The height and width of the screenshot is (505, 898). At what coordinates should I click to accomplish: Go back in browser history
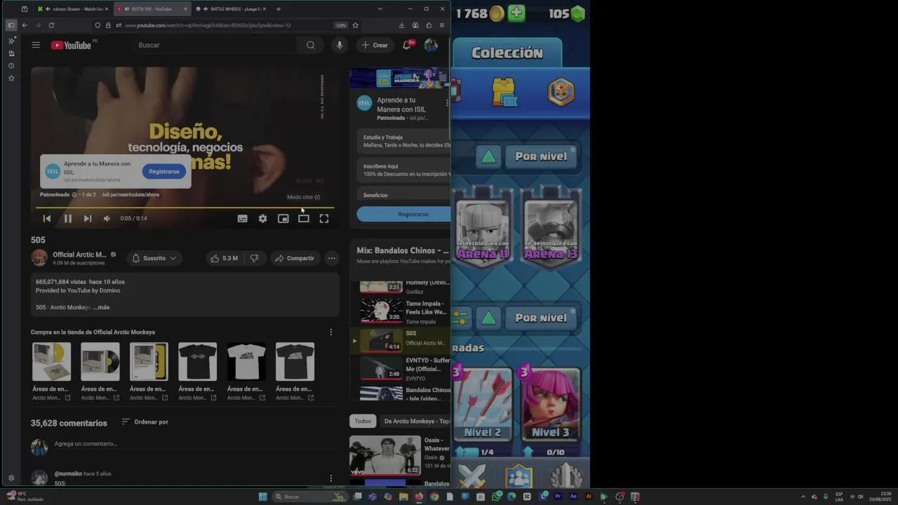(x=25, y=25)
